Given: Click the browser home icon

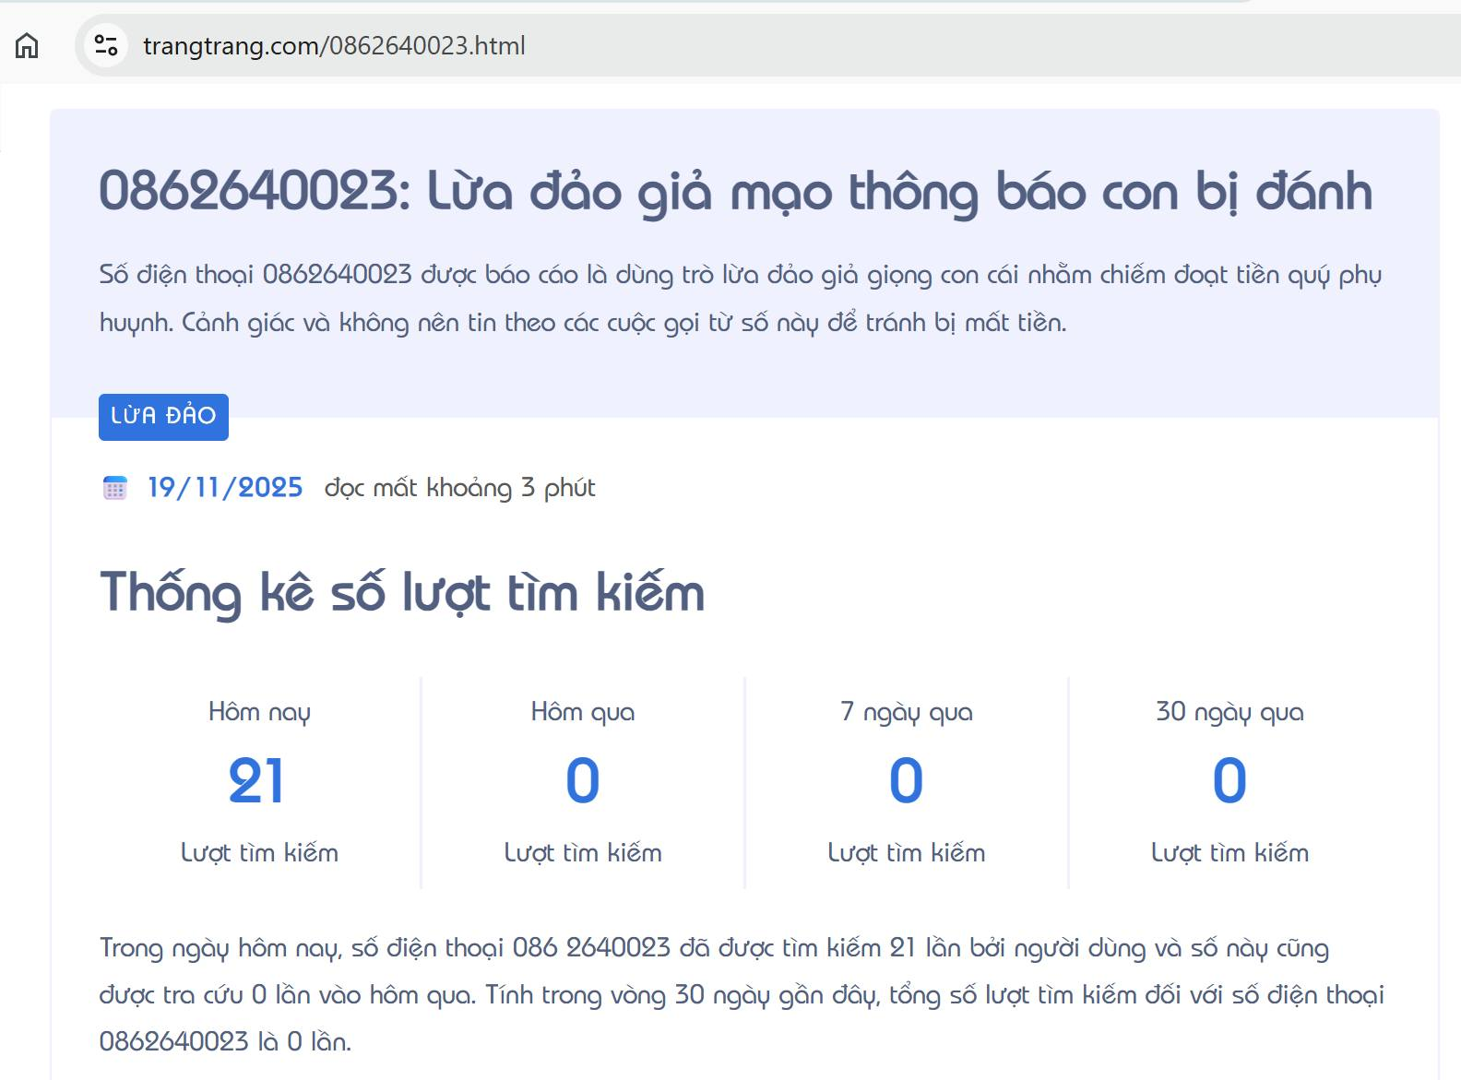Looking at the screenshot, I should pyautogui.click(x=27, y=45).
